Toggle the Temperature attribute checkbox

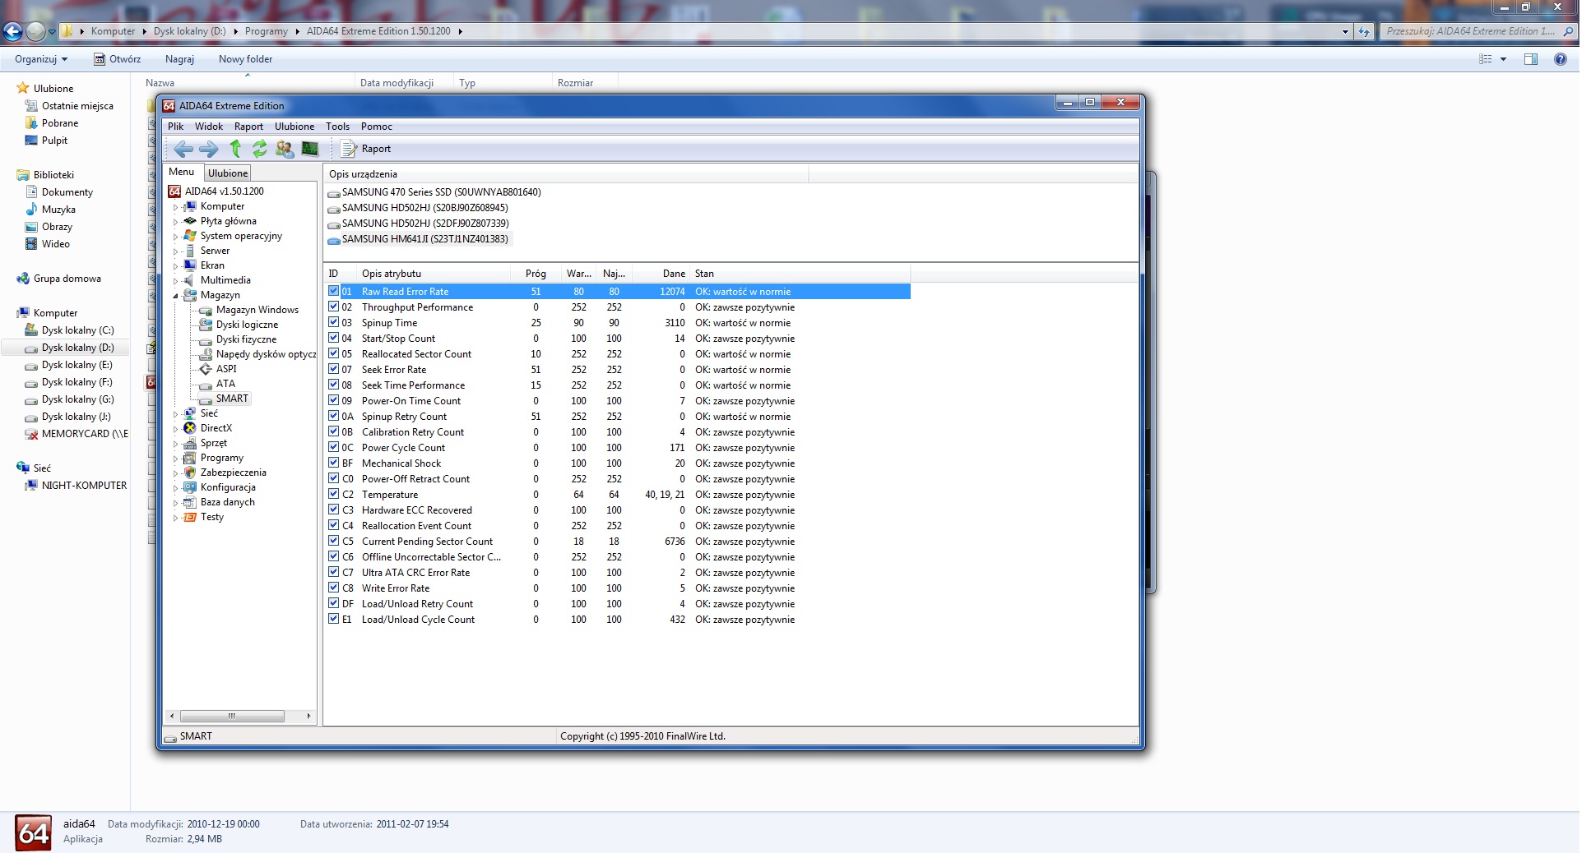(334, 494)
